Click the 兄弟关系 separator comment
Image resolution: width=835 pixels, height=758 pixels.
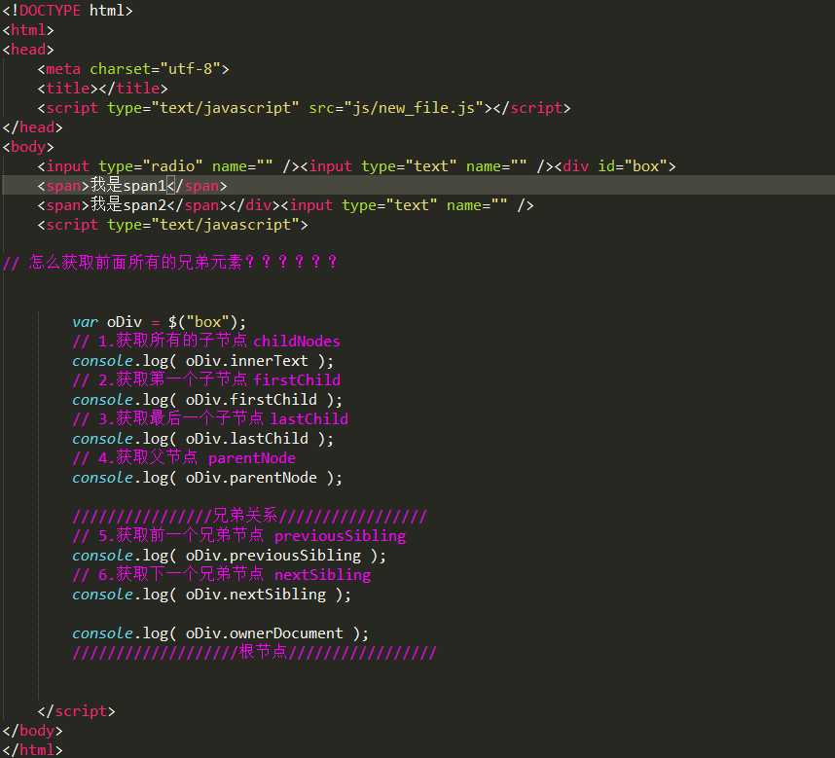250,516
